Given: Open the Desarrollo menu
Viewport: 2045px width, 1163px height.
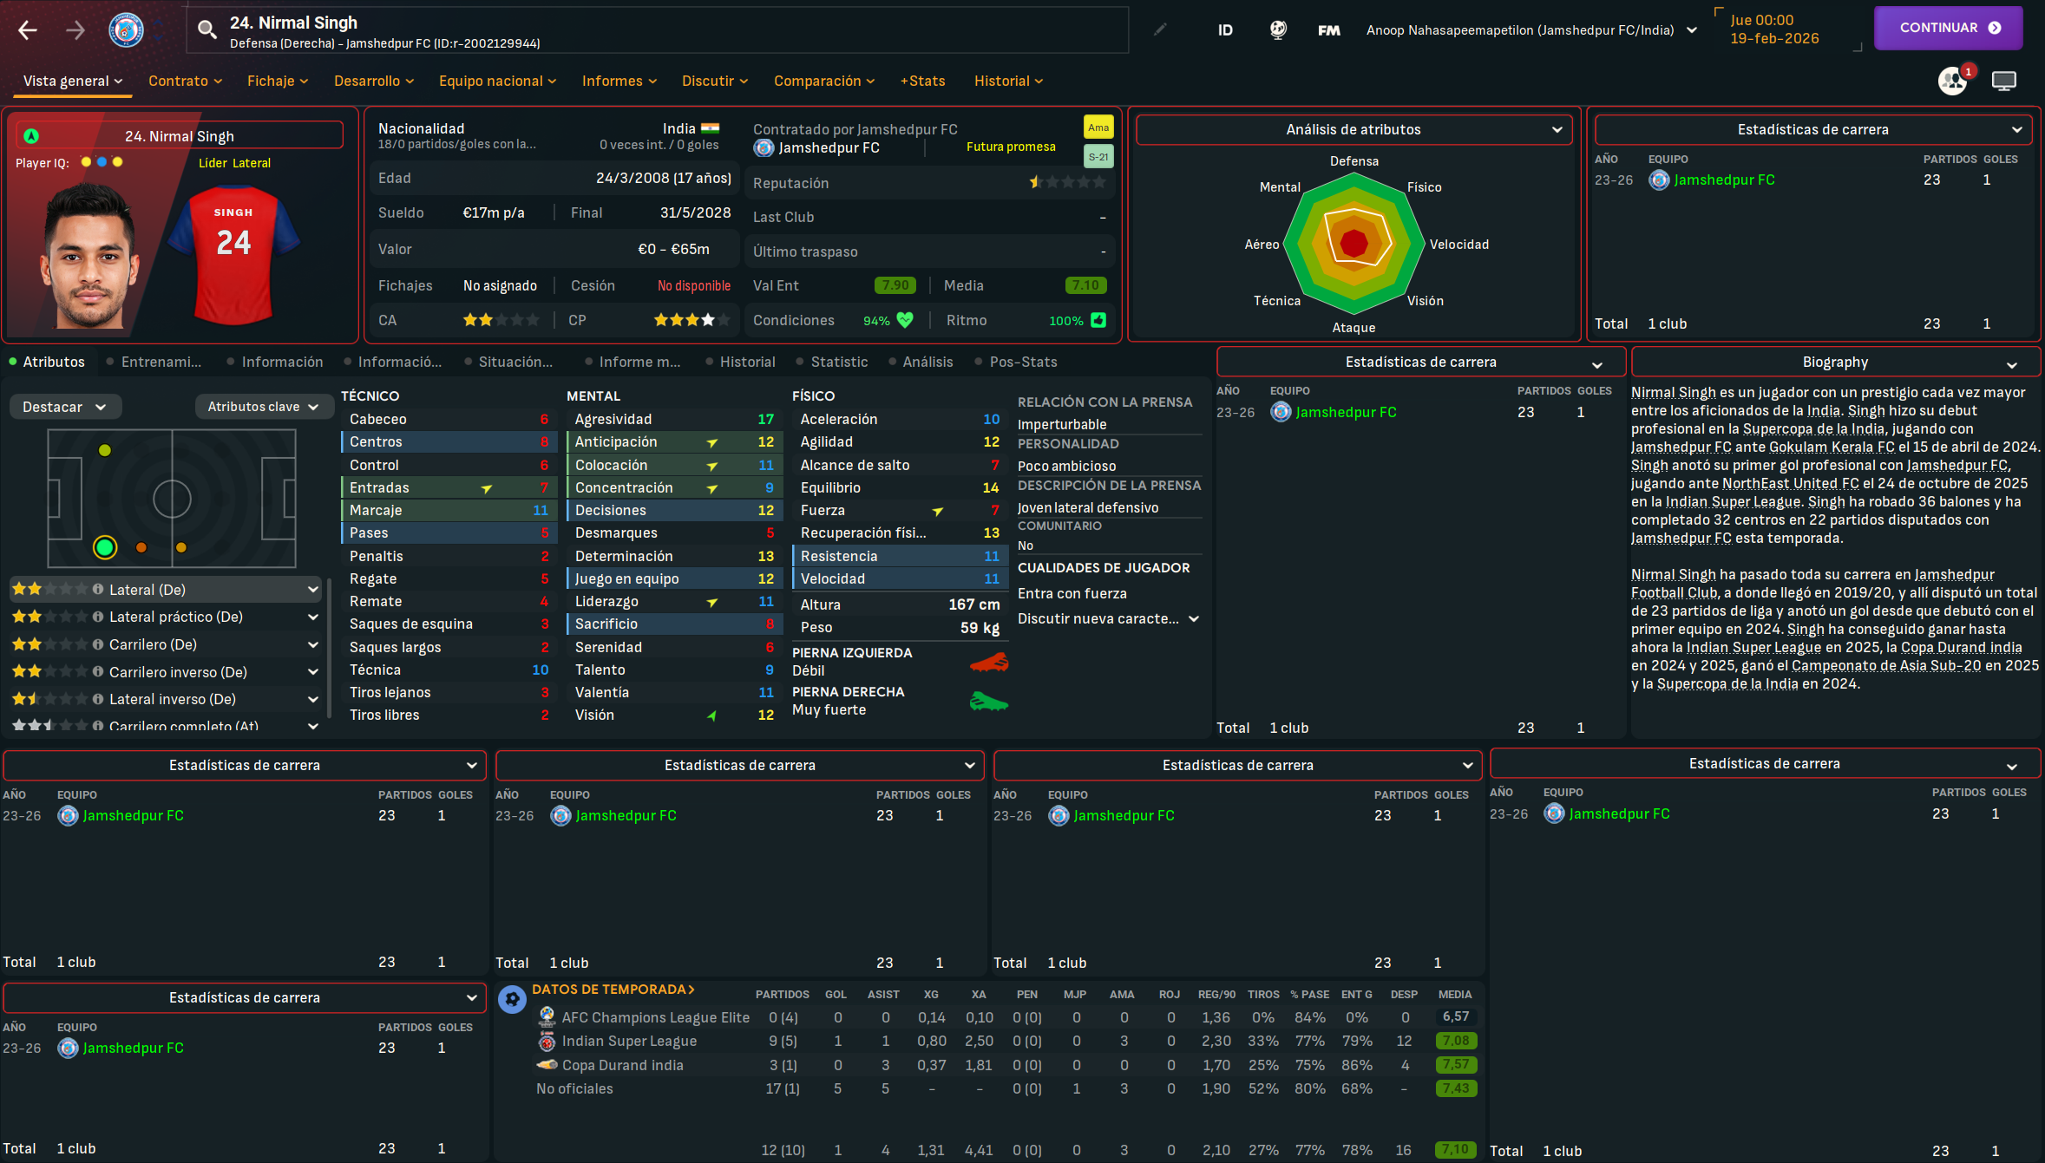Looking at the screenshot, I should (374, 81).
